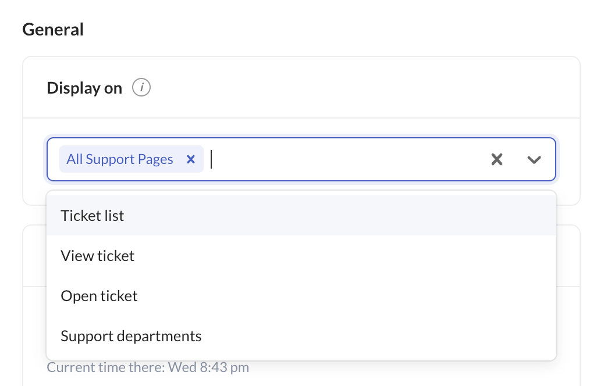Clear all selections in Display on field
Image resolution: width=604 pixels, height=386 pixels.
pos(497,159)
